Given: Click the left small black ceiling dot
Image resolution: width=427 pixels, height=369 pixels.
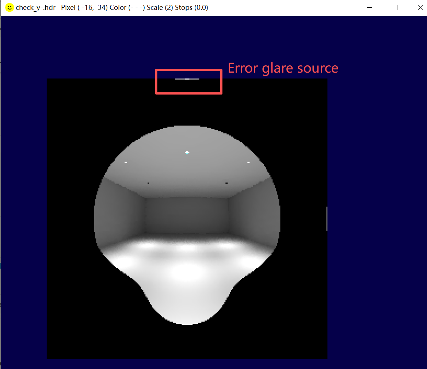Looking at the screenshot, I should (148, 183).
